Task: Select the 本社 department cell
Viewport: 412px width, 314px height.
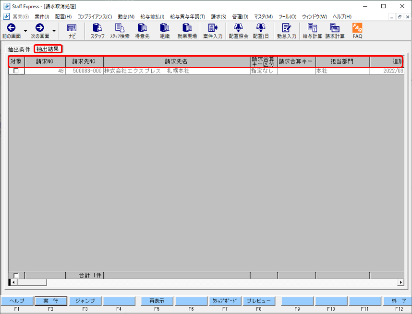Action: point(343,71)
